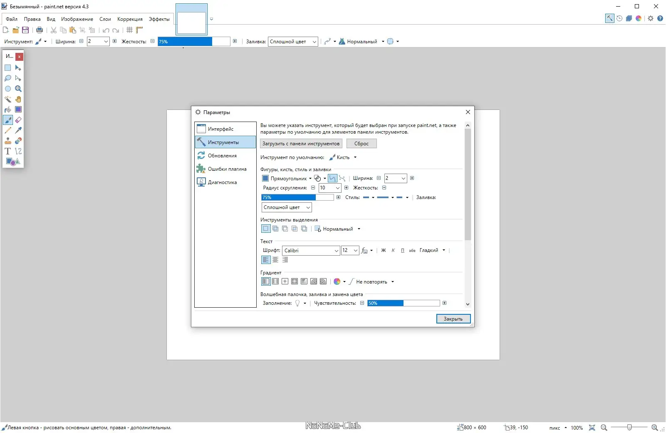Select the Clone Stamp tool
The height and width of the screenshot is (433, 666).
pos(8,141)
